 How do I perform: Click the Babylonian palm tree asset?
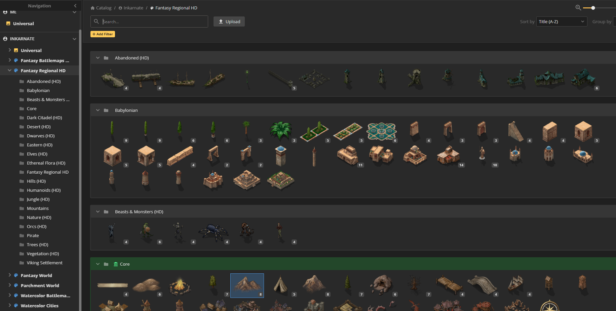point(246,129)
